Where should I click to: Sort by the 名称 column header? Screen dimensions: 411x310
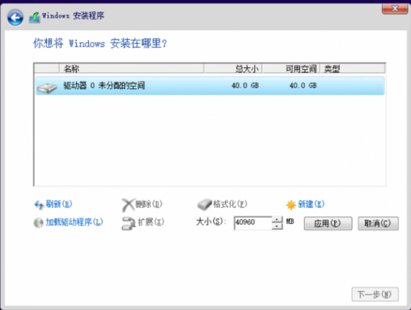click(132, 69)
